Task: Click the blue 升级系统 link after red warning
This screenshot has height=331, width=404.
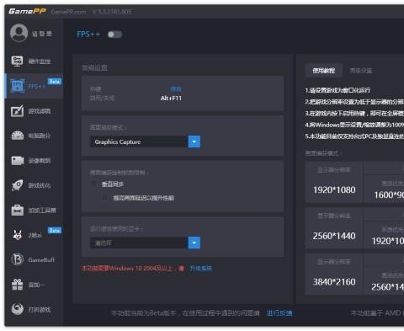Action: (201, 269)
